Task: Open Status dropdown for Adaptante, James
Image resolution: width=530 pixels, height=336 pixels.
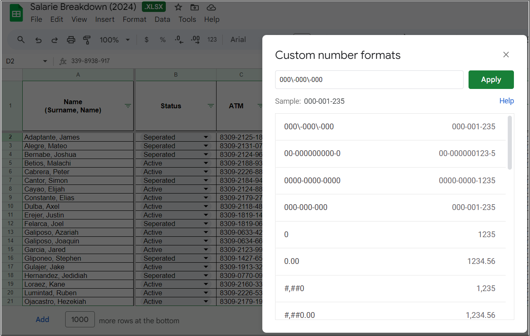Action: (206, 137)
